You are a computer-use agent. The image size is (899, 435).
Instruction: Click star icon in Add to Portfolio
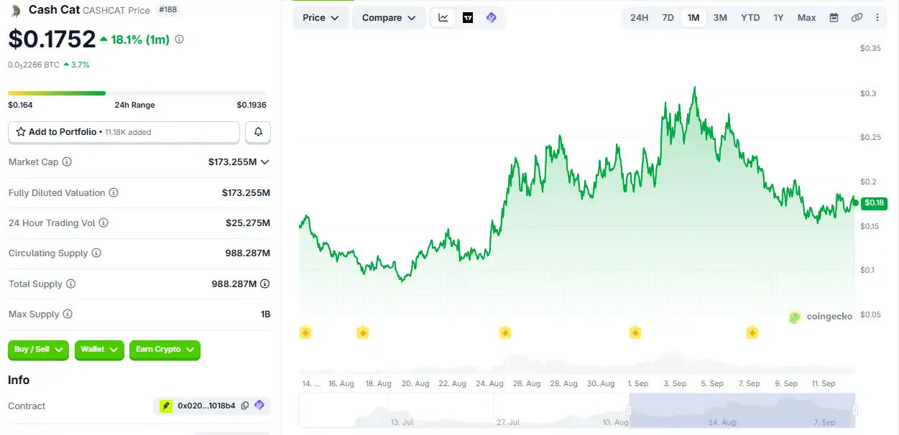coord(21,132)
